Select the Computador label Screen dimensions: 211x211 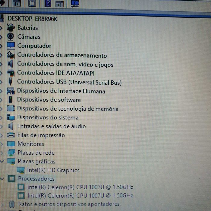pos(34,46)
